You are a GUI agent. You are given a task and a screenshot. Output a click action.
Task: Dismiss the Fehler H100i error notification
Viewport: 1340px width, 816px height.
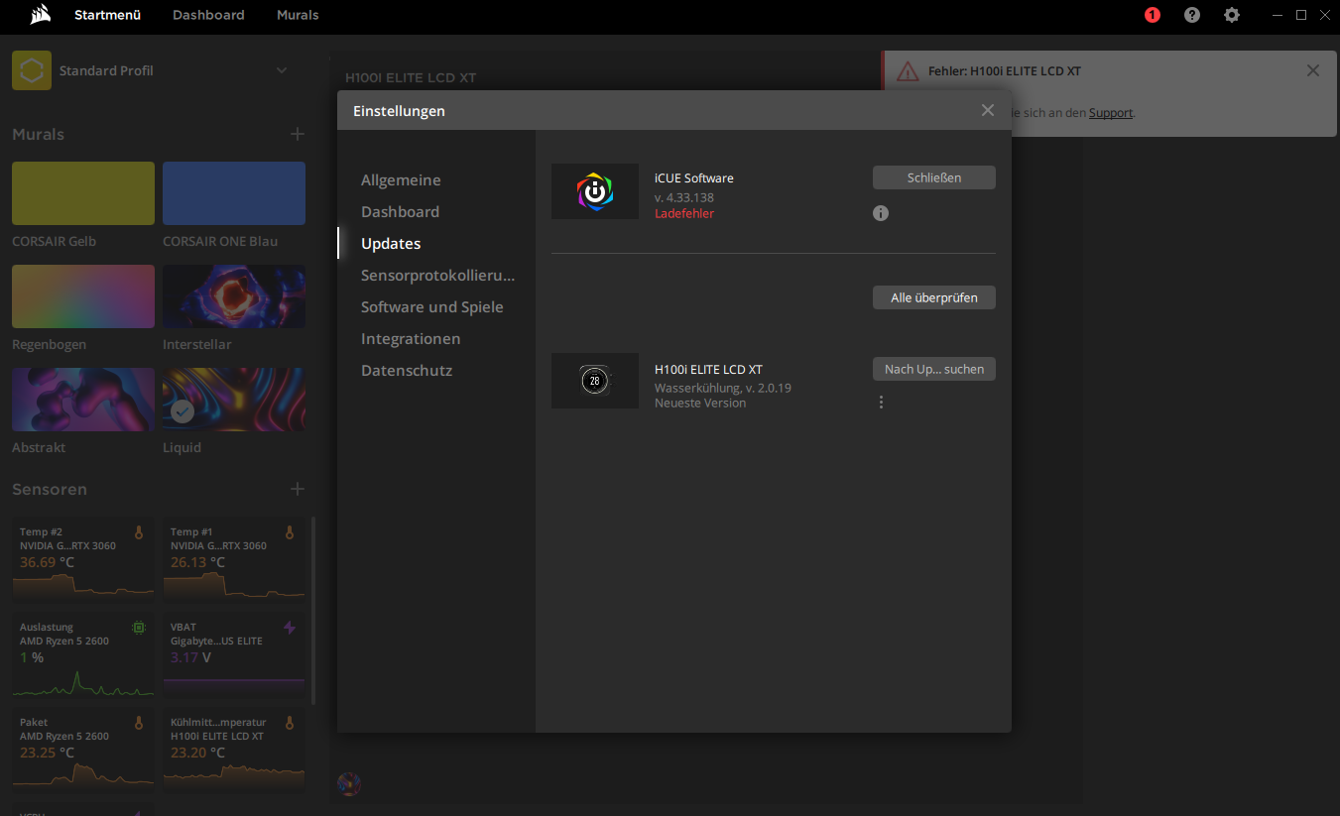pyautogui.click(x=1313, y=70)
